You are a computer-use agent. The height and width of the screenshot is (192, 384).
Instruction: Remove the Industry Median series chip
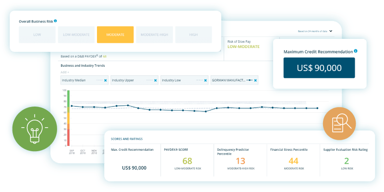pyautogui.click(x=106, y=80)
